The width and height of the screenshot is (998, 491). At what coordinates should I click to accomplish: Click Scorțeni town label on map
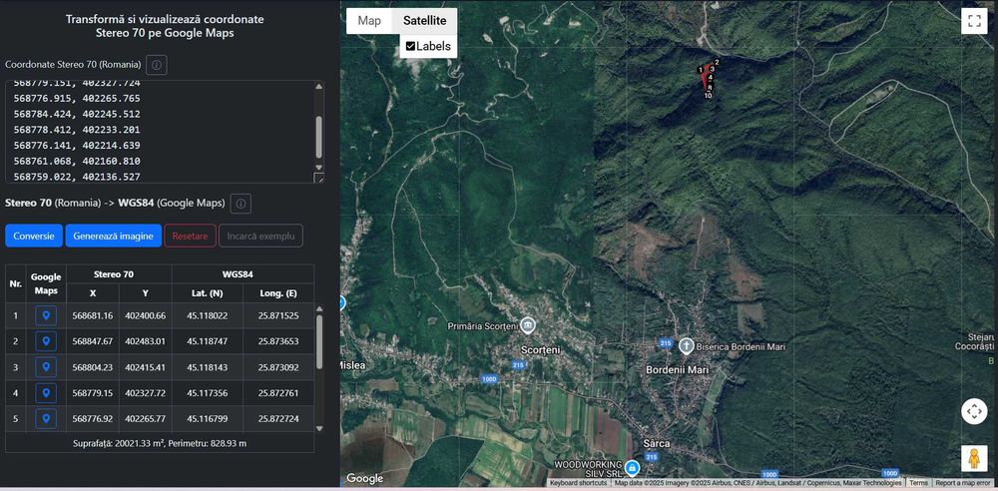pyautogui.click(x=539, y=350)
